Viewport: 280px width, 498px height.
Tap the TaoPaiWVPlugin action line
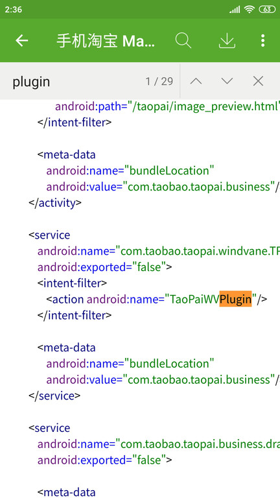pos(157,299)
